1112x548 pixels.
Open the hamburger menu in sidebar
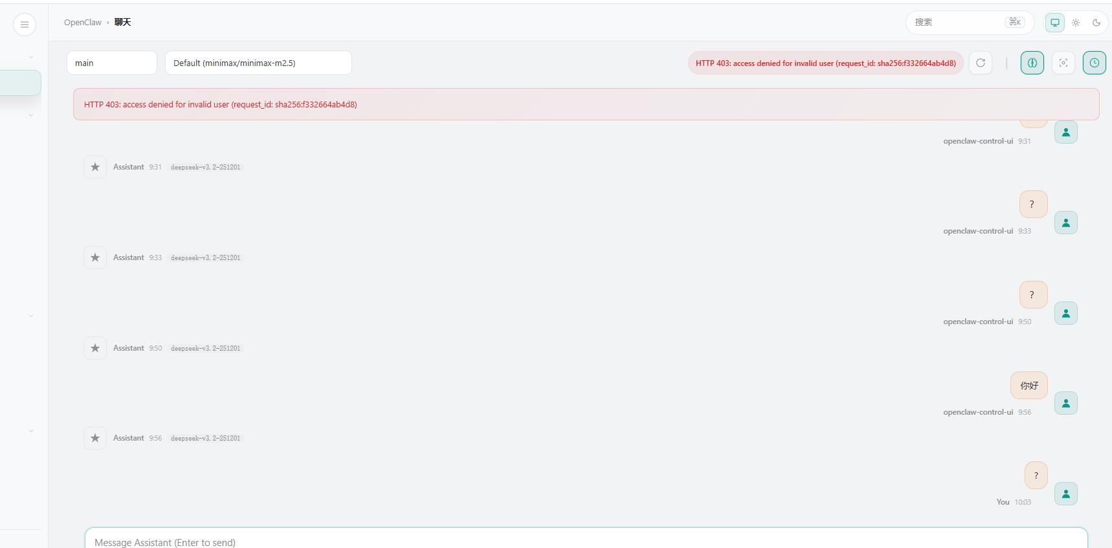25,25
